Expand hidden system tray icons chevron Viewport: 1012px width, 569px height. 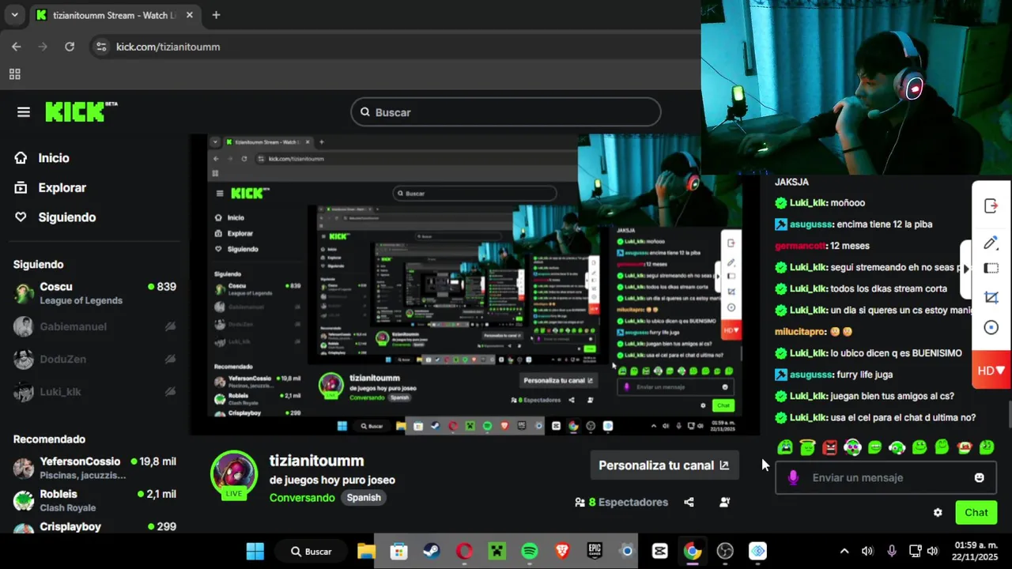click(844, 551)
